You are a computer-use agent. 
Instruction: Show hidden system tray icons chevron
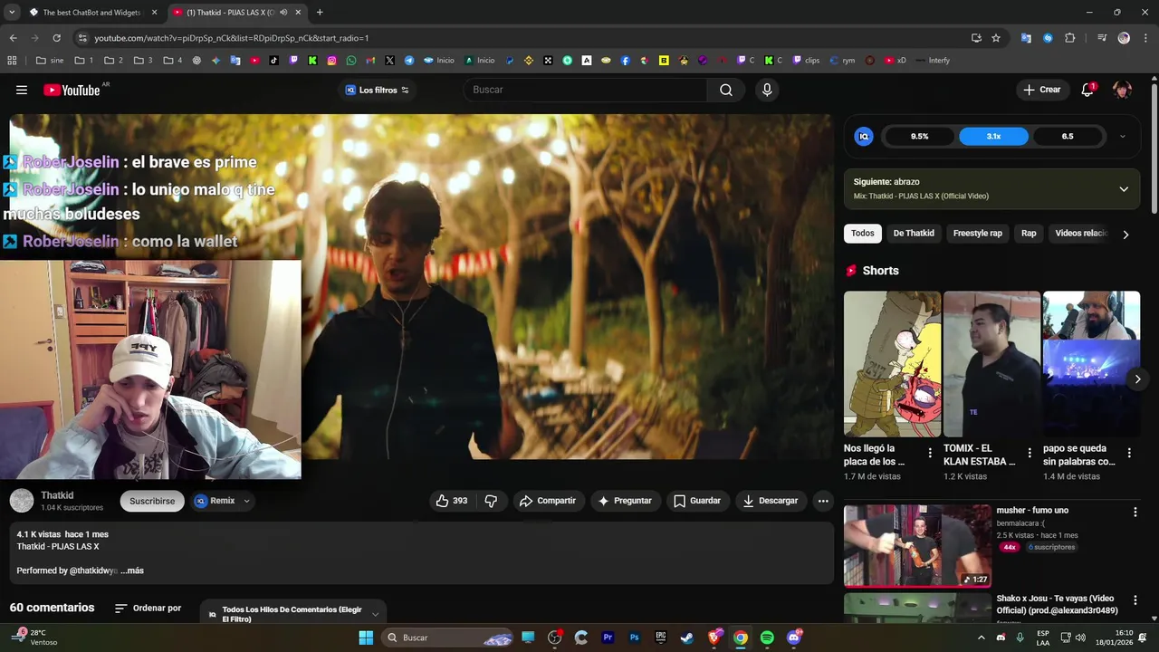981,638
